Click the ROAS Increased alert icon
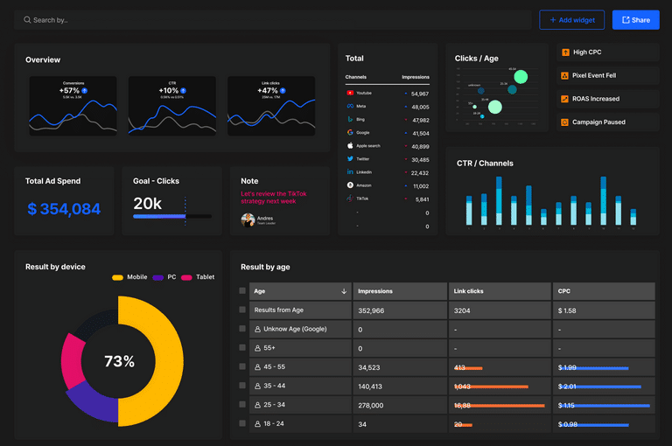672x446 pixels. click(x=565, y=99)
